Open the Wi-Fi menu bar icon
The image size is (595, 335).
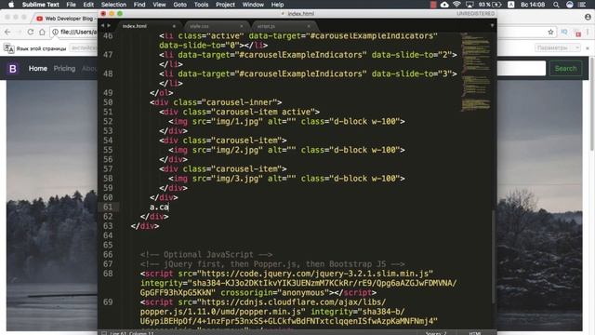[x=456, y=5]
